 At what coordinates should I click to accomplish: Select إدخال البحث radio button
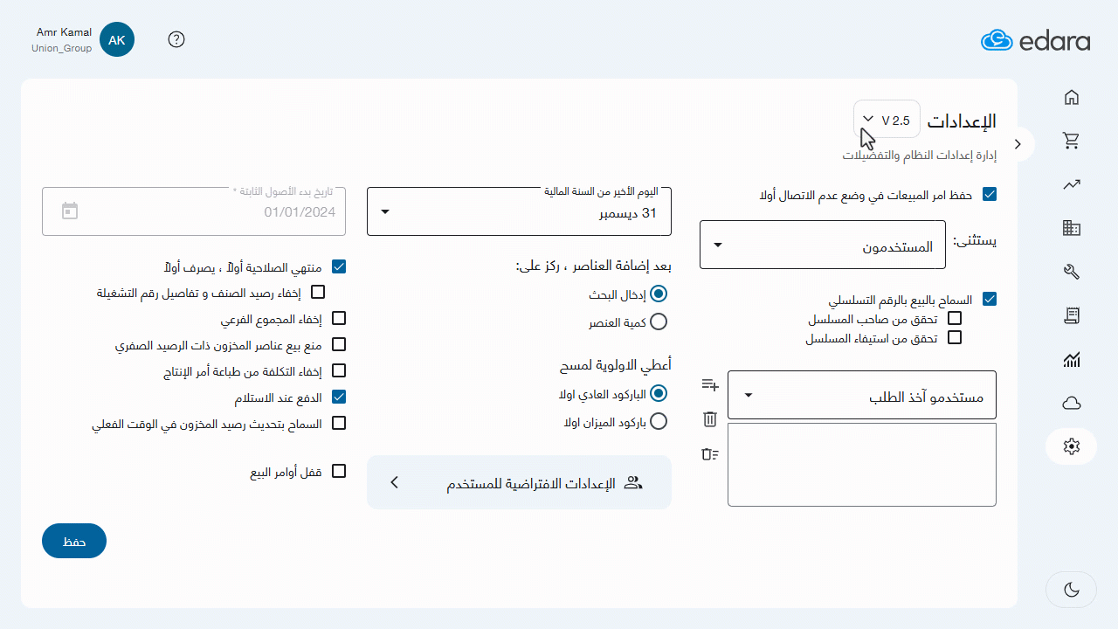pyautogui.click(x=659, y=294)
